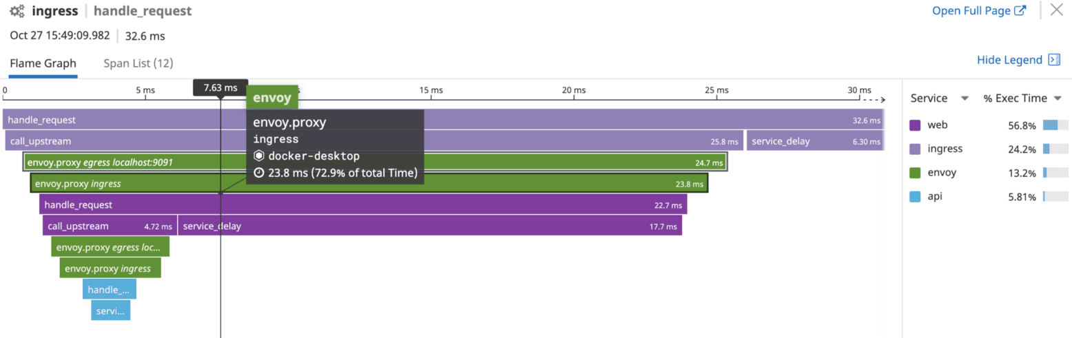The height and width of the screenshot is (338, 1072).
Task: Close the trace panel with the X
Action: [1056, 10]
